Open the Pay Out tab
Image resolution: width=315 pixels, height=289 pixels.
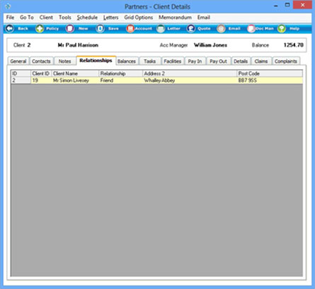point(218,61)
